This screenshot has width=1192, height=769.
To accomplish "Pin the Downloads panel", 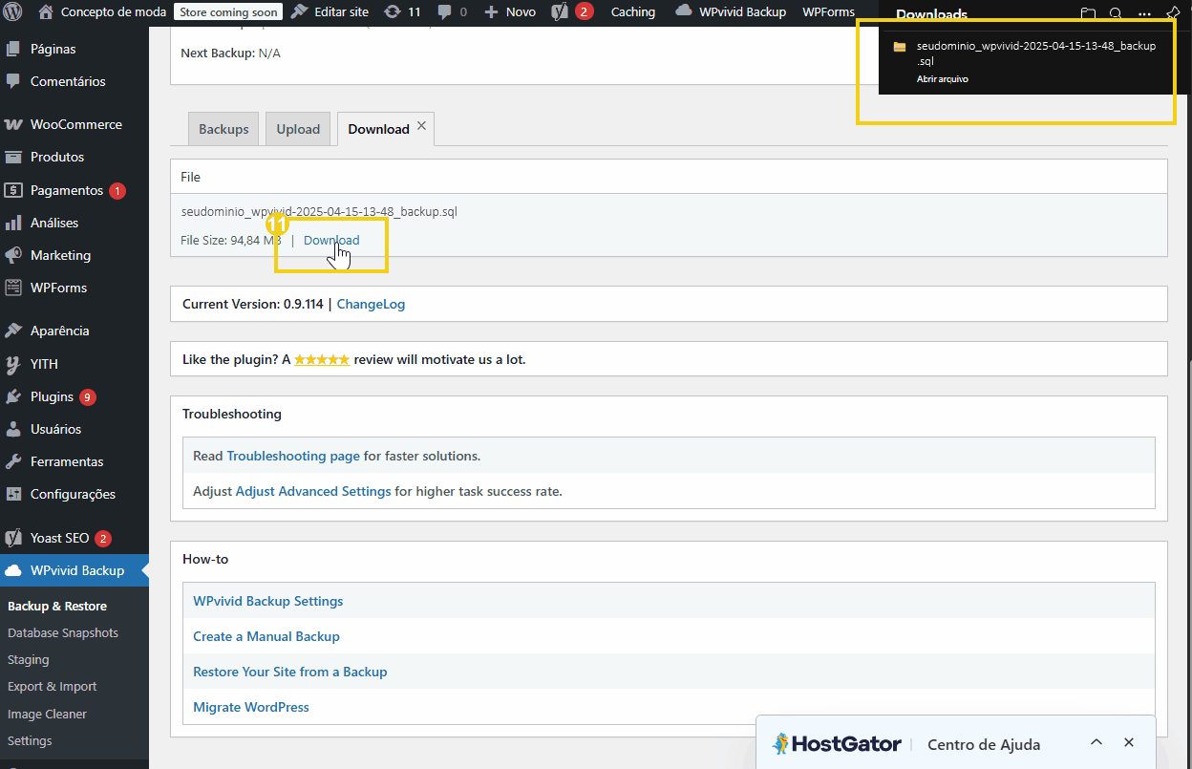I will point(1172,13).
